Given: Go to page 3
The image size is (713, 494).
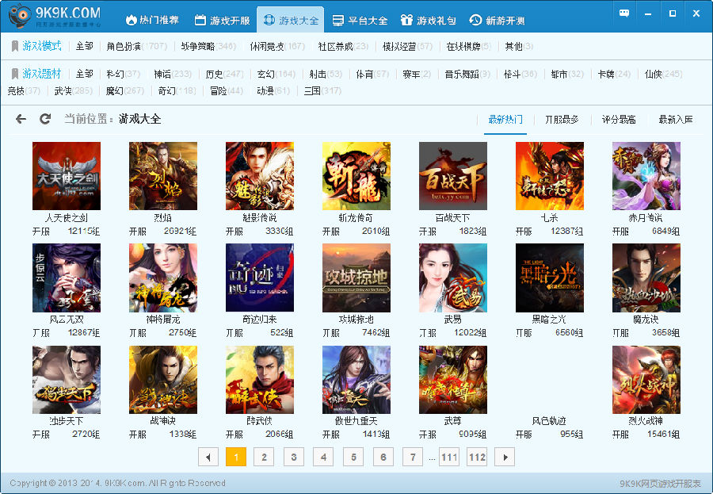Looking at the screenshot, I should click(x=294, y=457).
